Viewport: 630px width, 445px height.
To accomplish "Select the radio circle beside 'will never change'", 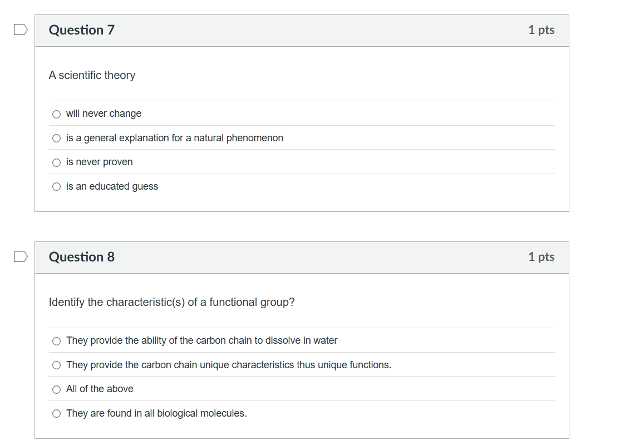I will click(x=56, y=114).
